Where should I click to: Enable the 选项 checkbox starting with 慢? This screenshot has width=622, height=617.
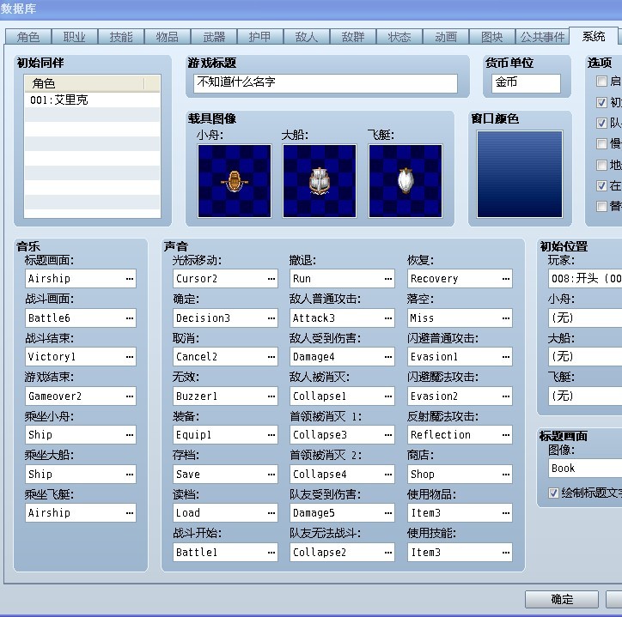(x=601, y=143)
